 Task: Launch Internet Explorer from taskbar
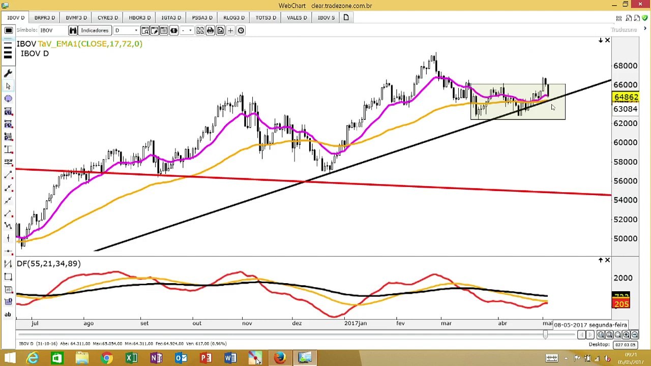(x=33, y=358)
